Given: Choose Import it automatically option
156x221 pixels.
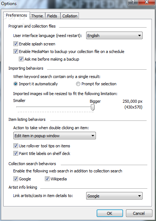Looking at the screenshot, I should pos(16,84).
